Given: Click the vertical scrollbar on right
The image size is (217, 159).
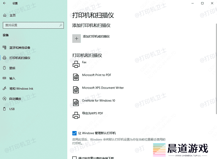Looking at the screenshot, I should [216, 69].
